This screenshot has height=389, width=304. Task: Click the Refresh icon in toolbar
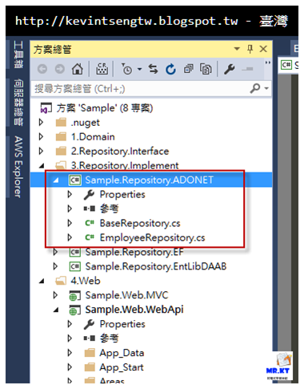(170, 69)
